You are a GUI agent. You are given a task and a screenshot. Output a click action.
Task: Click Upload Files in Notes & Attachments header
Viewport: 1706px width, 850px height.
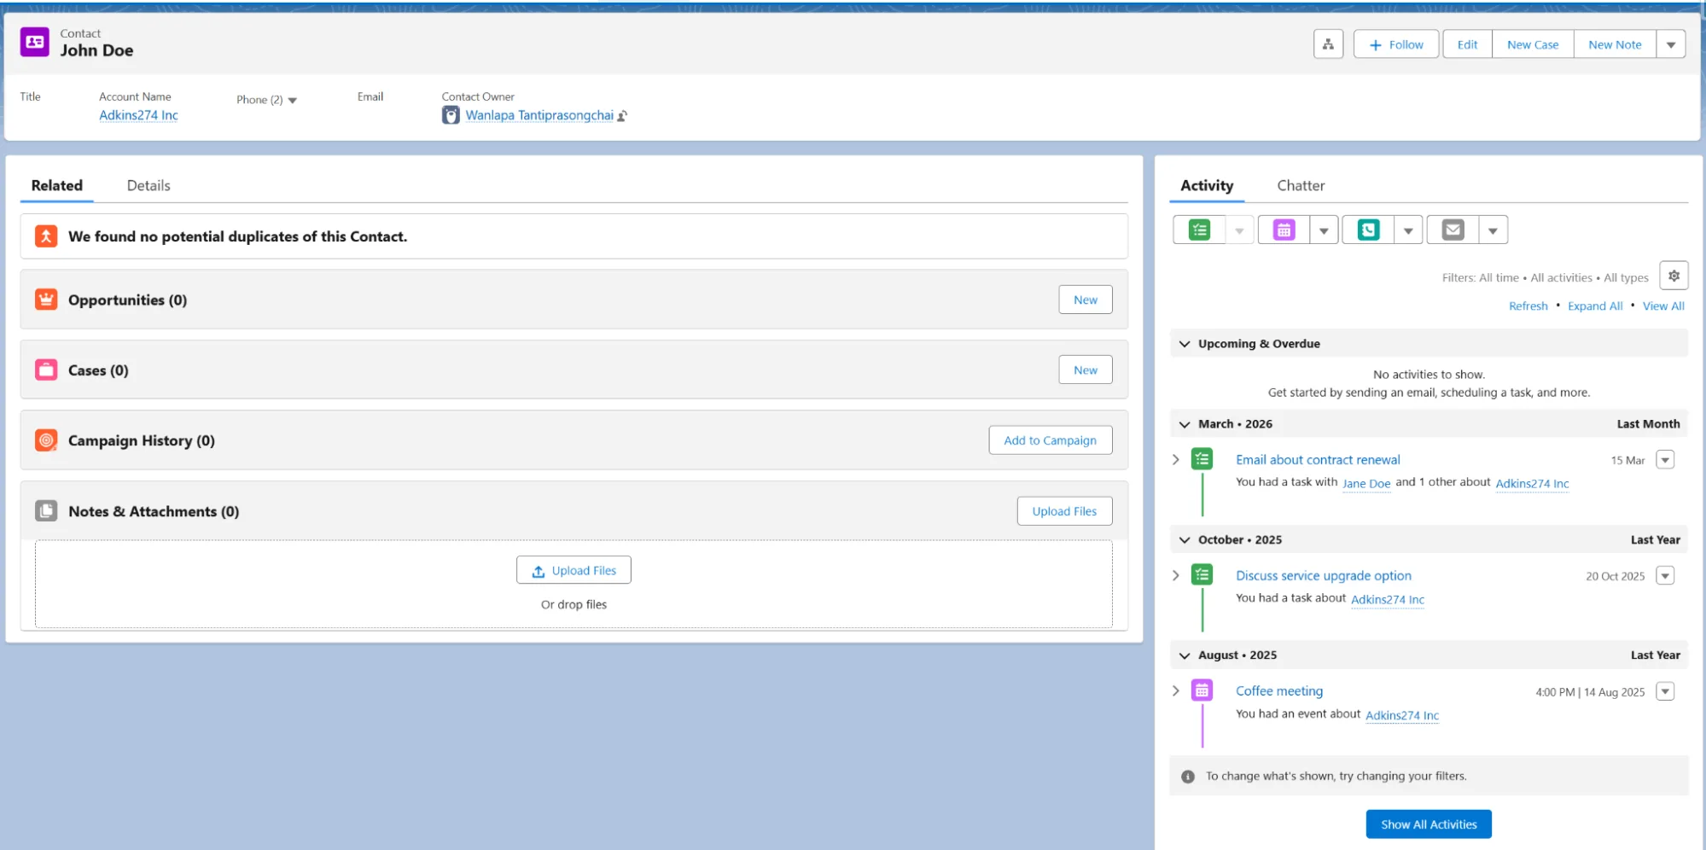coord(1064,511)
